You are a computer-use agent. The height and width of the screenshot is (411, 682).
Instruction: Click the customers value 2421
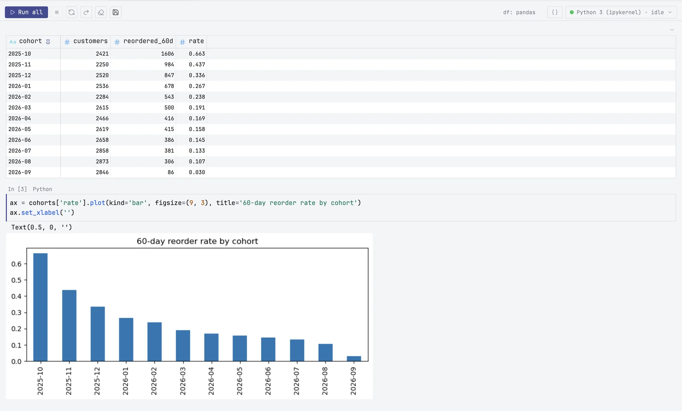click(102, 54)
